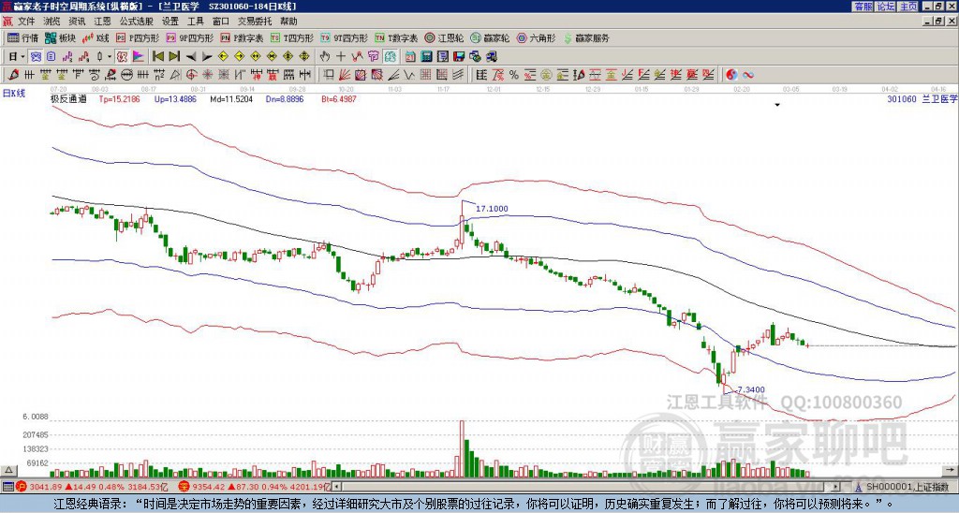Select the Gann fan lines tool
959x513 pixels.
point(345,75)
